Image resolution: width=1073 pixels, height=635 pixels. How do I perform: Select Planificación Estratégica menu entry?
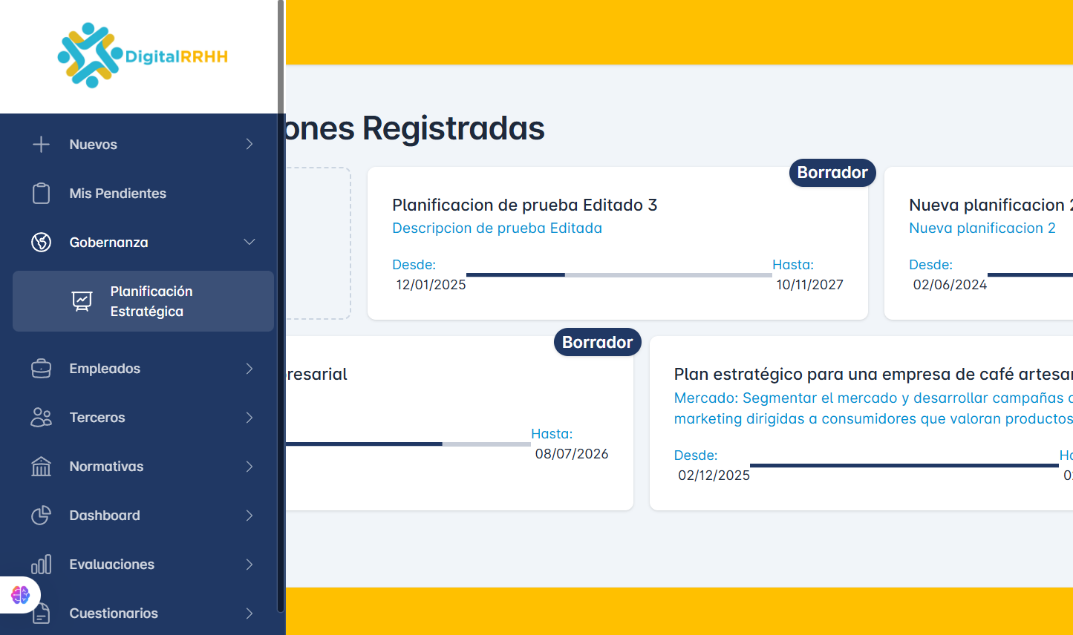pyautogui.click(x=151, y=301)
